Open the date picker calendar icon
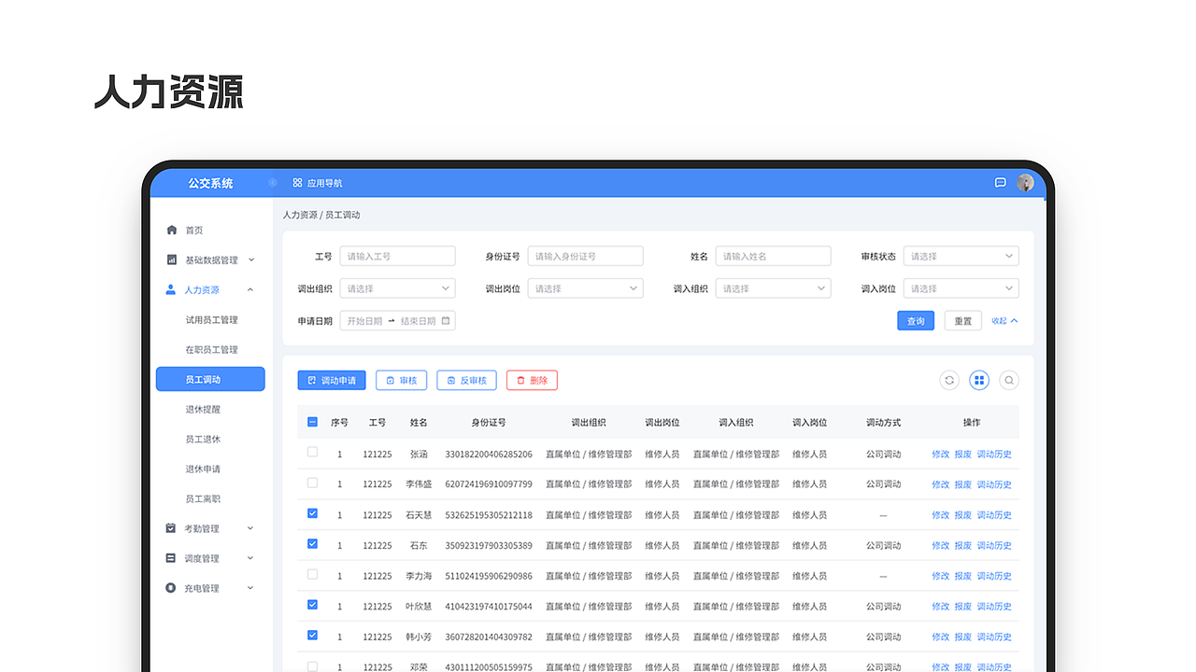This screenshot has height=672, width=1196. (x=446, y=320)
